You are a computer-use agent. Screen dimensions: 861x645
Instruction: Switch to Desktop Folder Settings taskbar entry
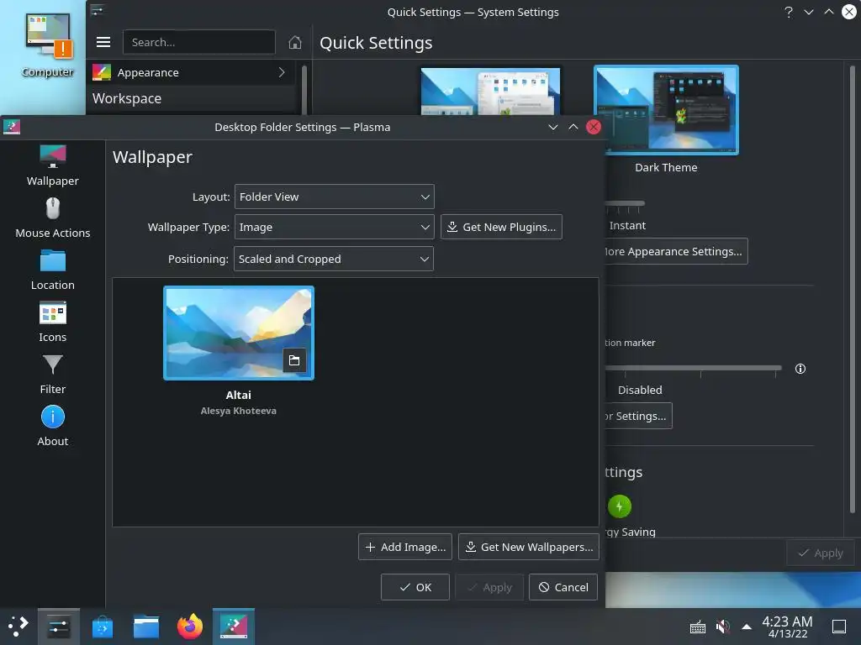(x=234, y=627)
